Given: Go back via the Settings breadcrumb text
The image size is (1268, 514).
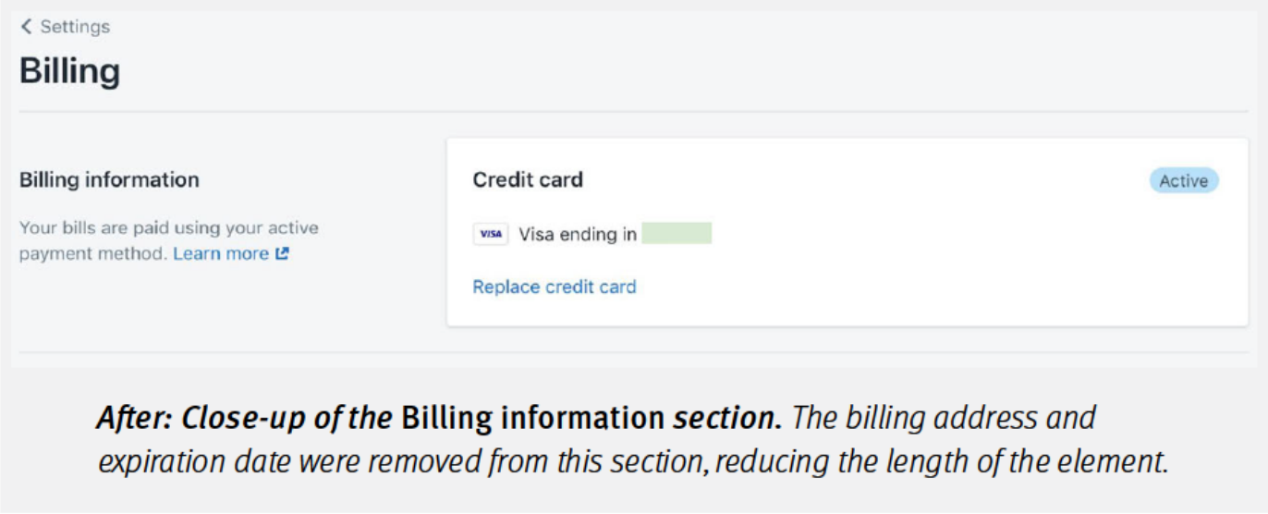Looking at the screenshot, I should point(75,27).
